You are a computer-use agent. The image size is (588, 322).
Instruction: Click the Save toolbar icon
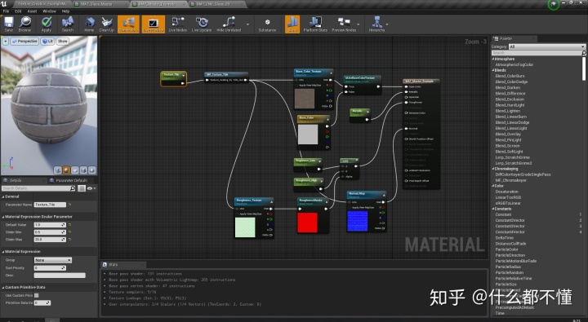tap(8, 24)
